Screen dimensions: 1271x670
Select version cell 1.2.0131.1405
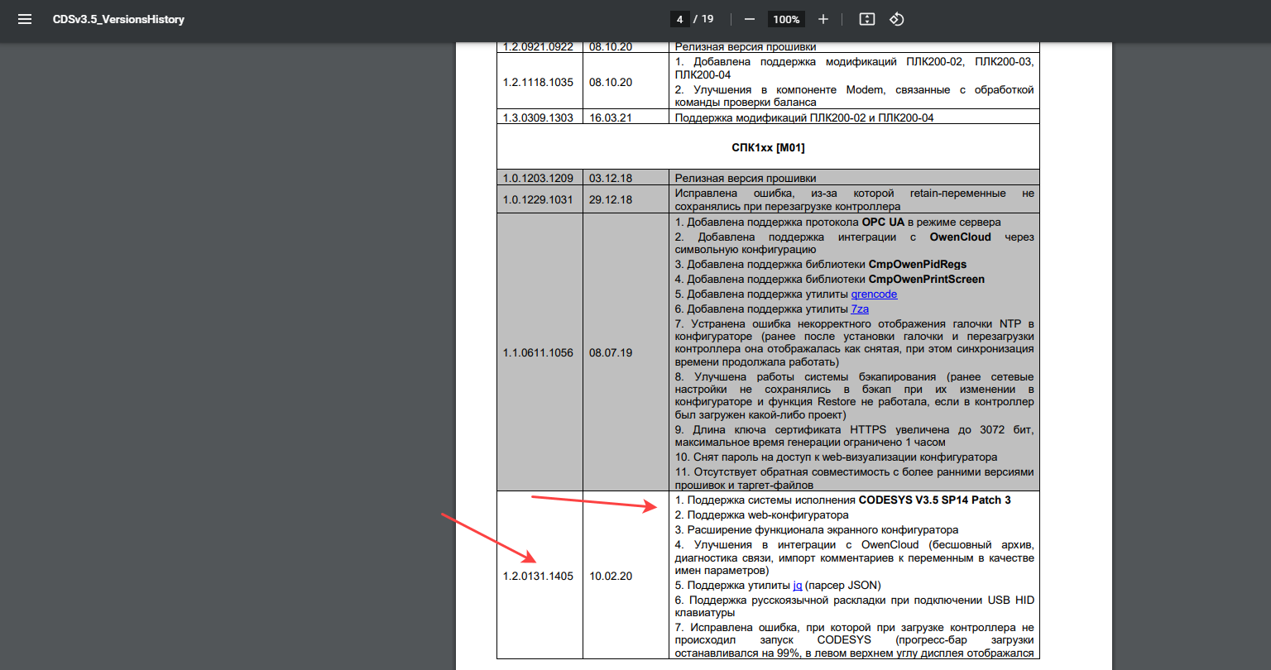point(538,576)
